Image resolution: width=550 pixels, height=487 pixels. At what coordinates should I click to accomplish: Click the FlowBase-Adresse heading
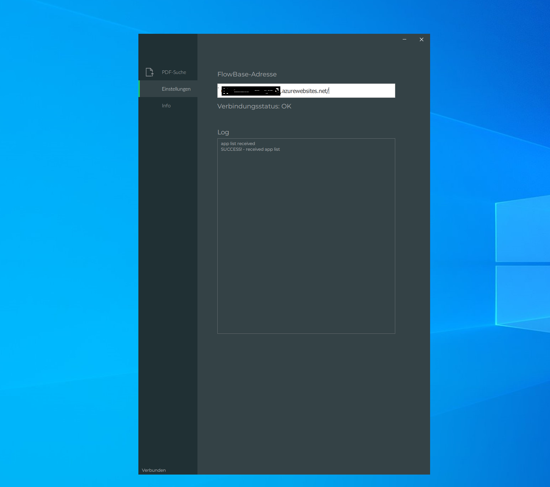pyautogui.click(x=247, y=74)
